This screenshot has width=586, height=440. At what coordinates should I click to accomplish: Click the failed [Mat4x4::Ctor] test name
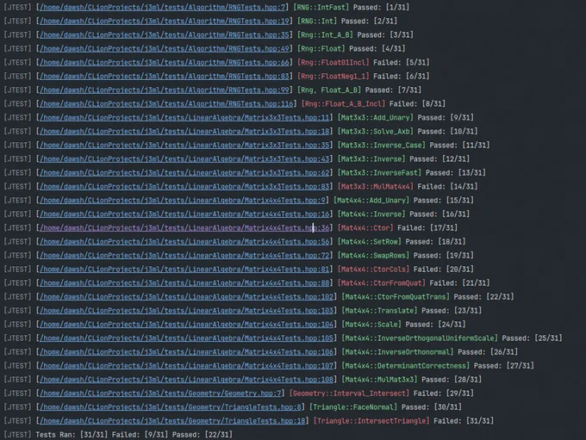click(365, 228)
